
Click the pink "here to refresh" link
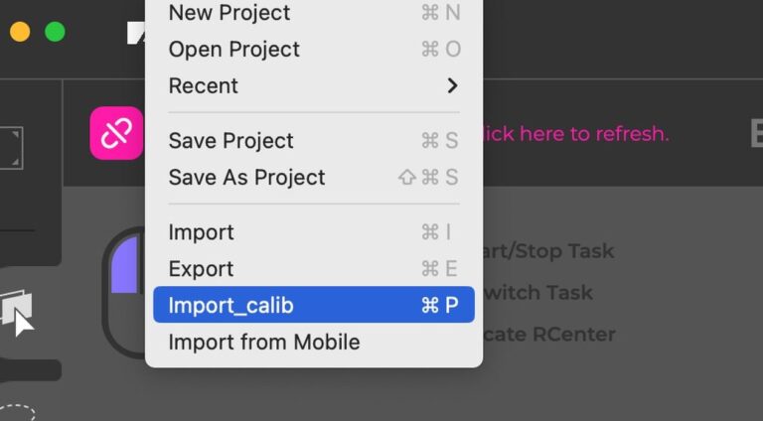576,134
